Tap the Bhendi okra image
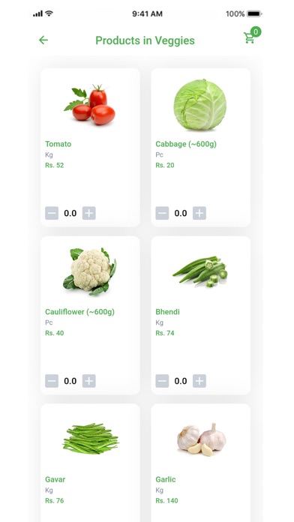The width and height of the screenshot is (294, 522). [x=200, y=271]
